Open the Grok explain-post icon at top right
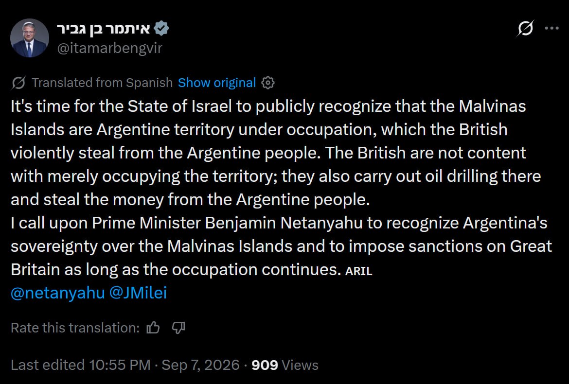This screenshot has width=569, height=384. (x=525, y=28)
